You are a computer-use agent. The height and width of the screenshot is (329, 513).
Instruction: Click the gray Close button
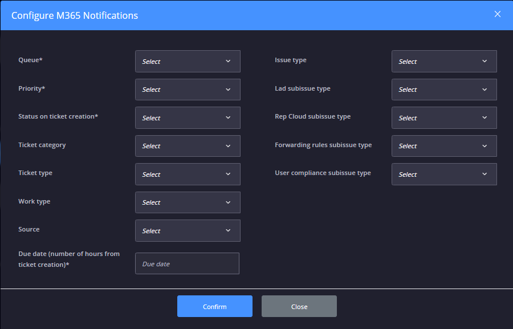coord(299,306)
